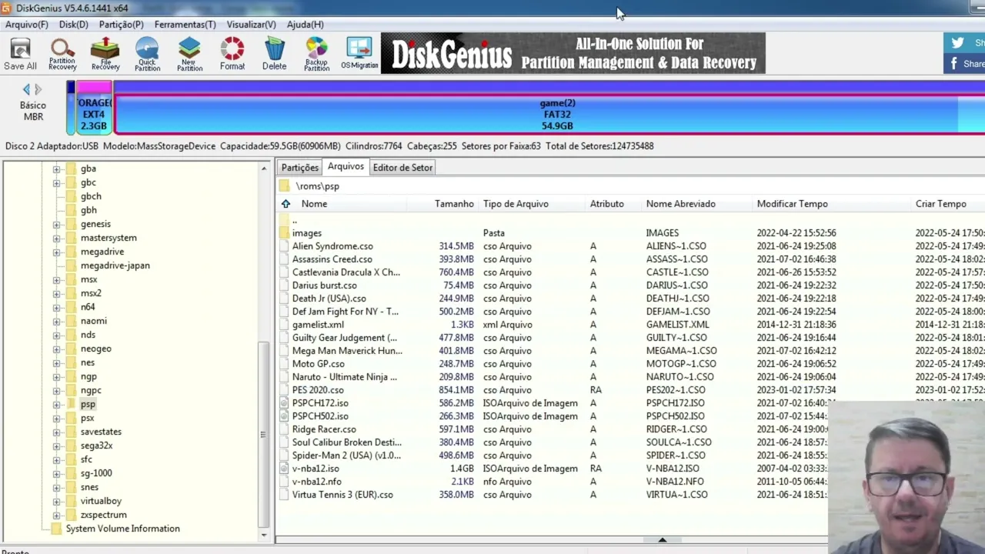The image size is (985, 554).
Task: Sort files by the Tamanho column
Action: pos(454,204)
